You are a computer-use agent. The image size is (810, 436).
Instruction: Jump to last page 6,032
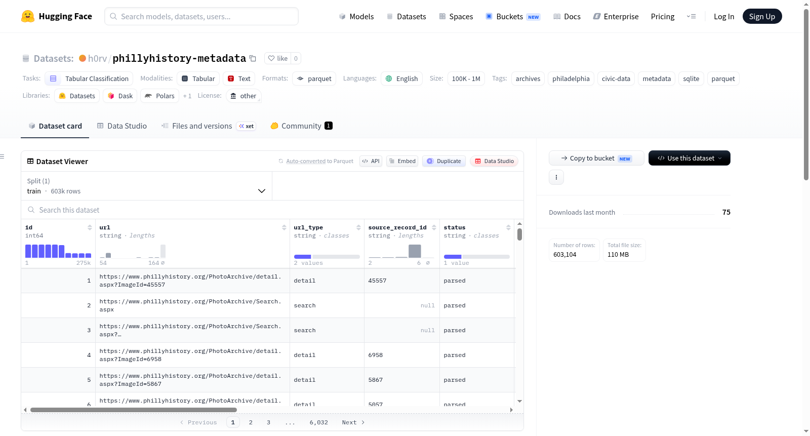pyautogui.click(x=319, y=422)
